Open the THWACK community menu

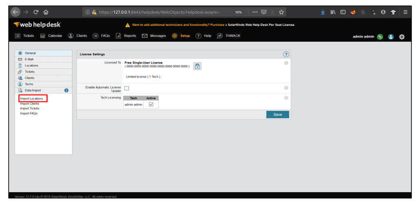[x=229, y=36]
